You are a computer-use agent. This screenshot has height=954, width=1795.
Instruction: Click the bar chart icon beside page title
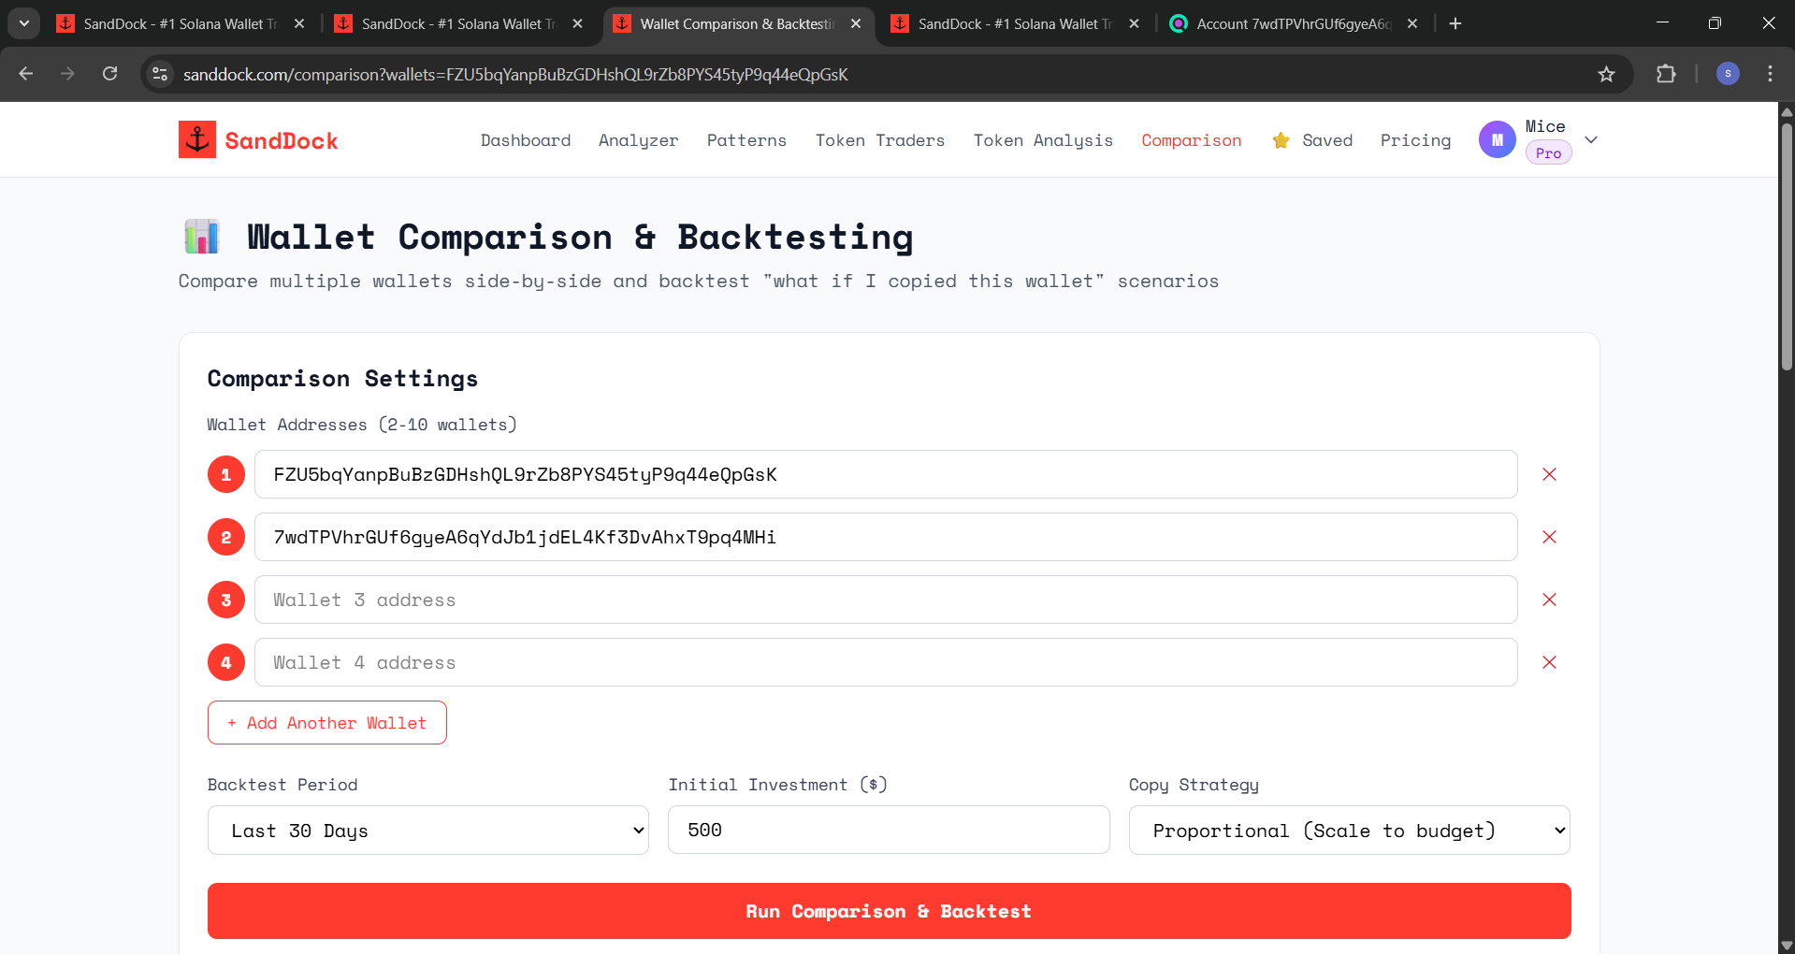pos(202,237)
